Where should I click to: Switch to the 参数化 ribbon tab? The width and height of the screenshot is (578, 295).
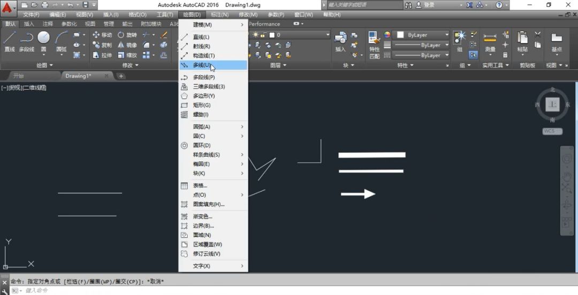click(x=69, y=24)
